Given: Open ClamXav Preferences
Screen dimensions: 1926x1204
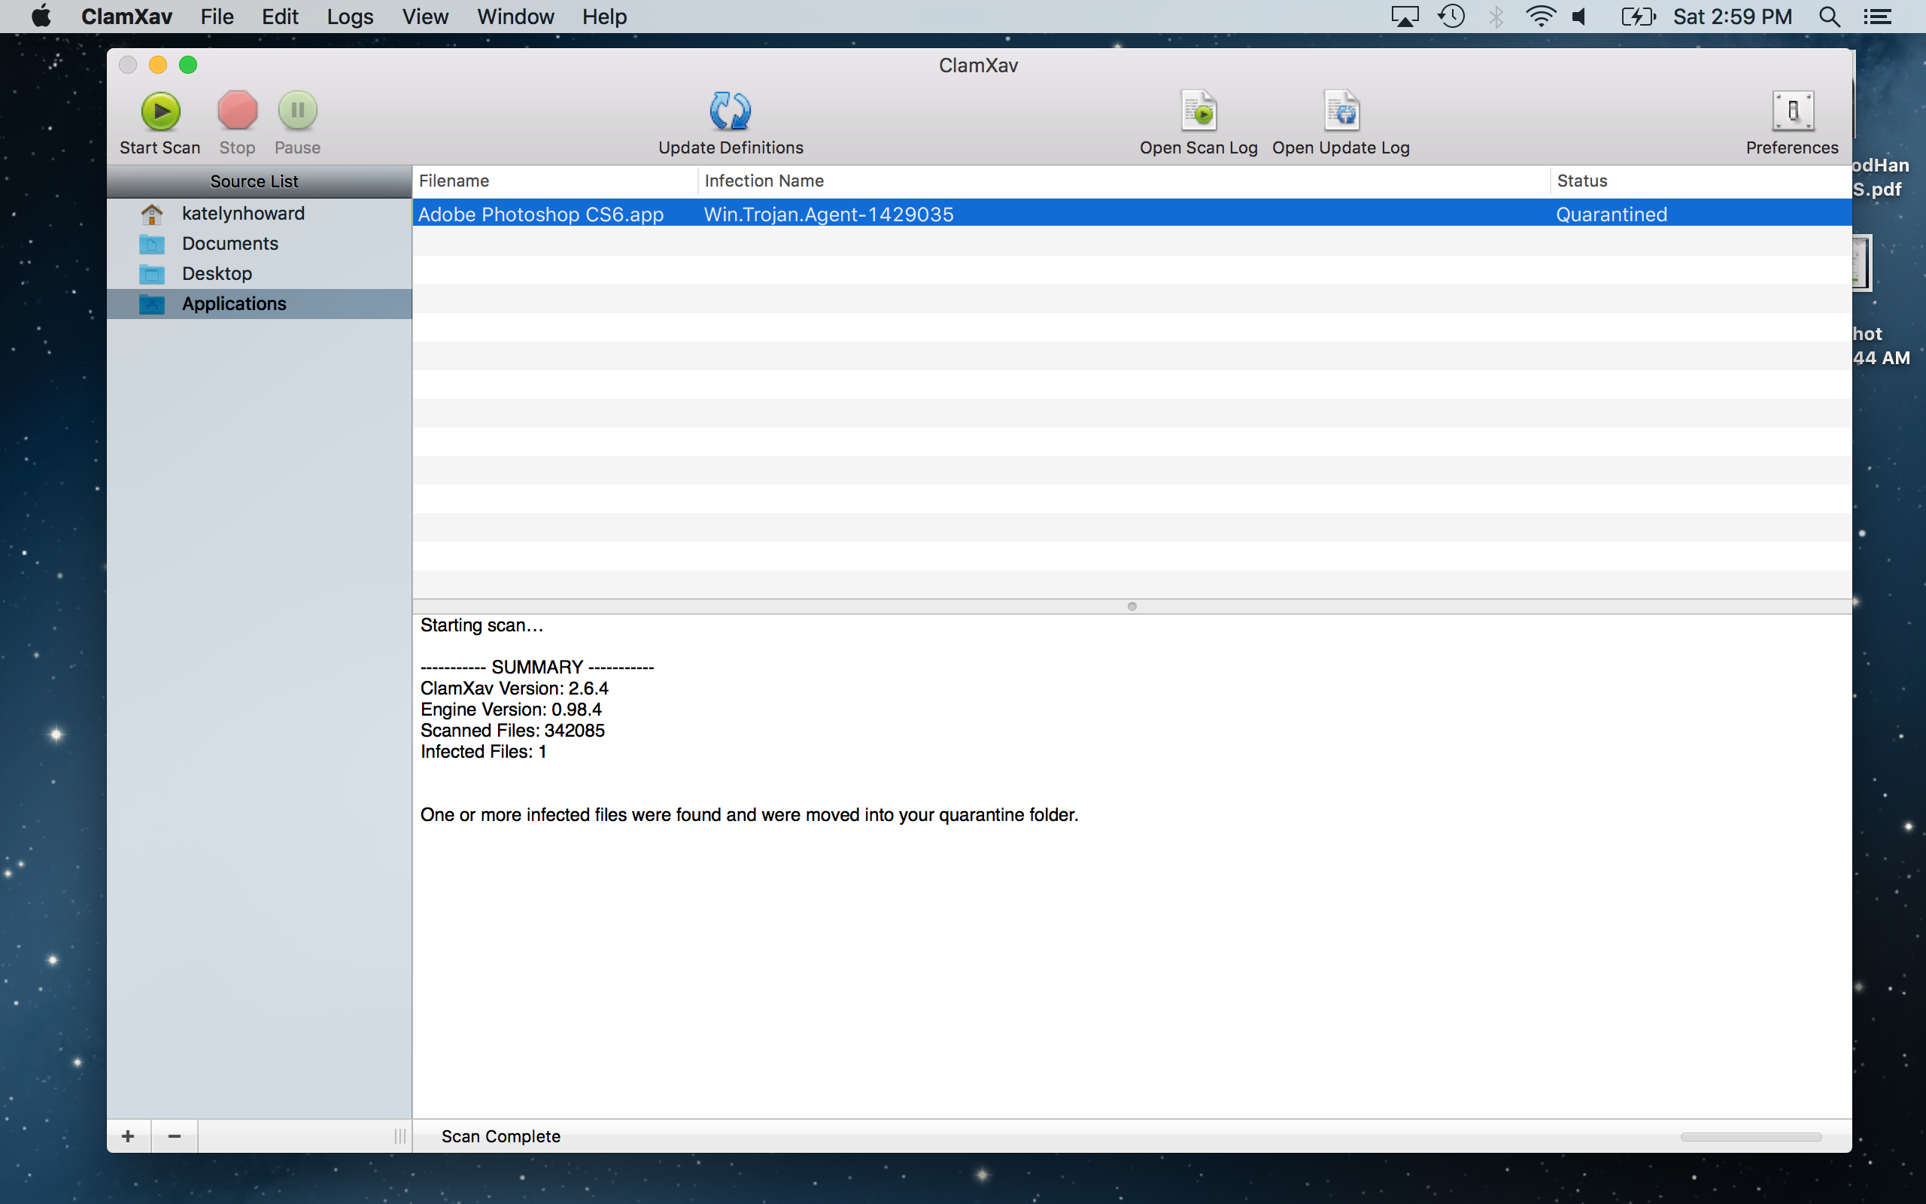Looking at the screenshot, I should tap(1791, 111).
